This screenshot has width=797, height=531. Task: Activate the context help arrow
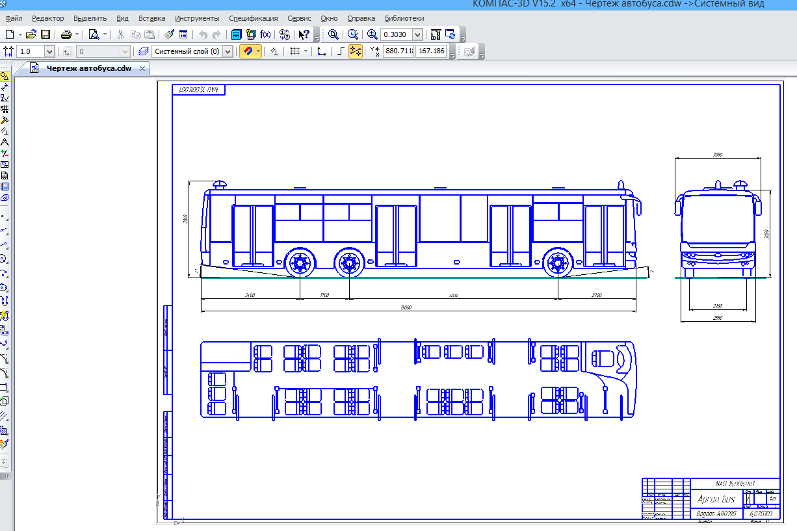[304, 34]
